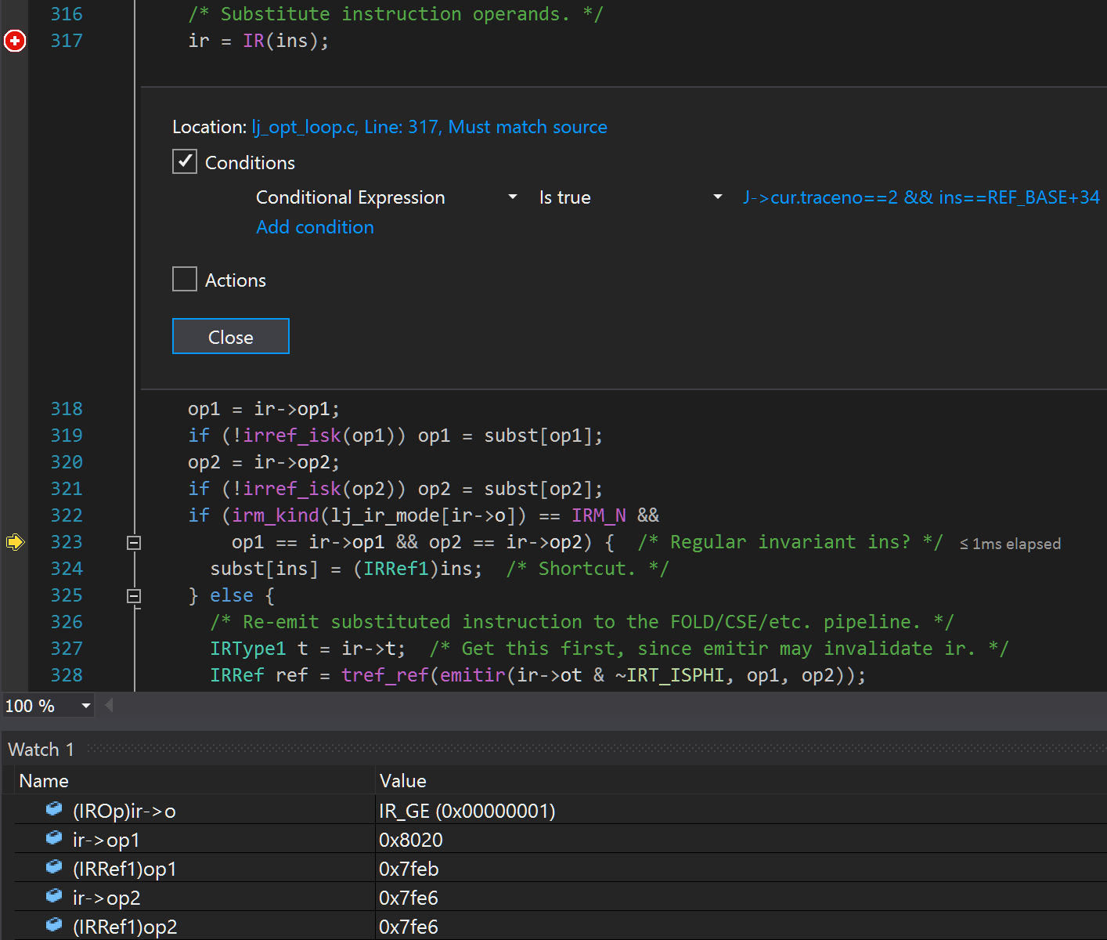The height and width of the screenshot is (940, 1107).
Task: Collapse the else block at line 325
Action: (x=134, y=596)
